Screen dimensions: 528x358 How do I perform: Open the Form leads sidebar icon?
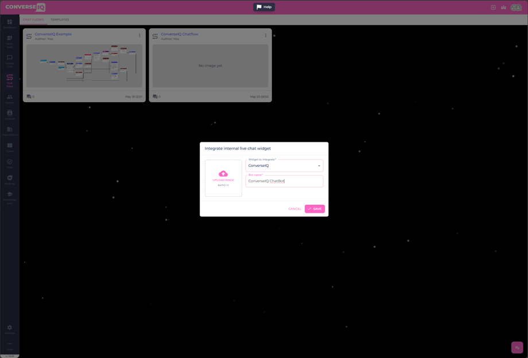9,41
